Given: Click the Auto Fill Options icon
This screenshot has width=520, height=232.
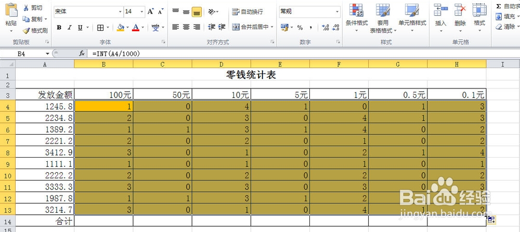Looking at the screenshot, I should coord(491,219).
